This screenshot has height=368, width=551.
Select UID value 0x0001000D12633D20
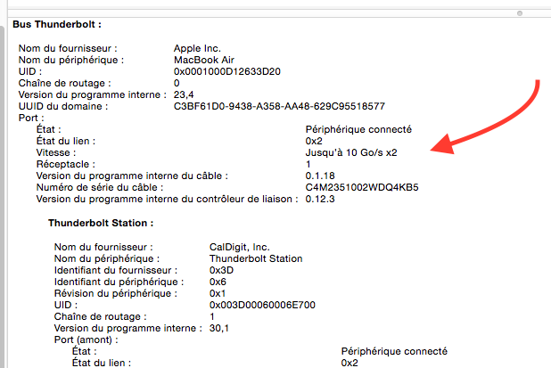227,71
